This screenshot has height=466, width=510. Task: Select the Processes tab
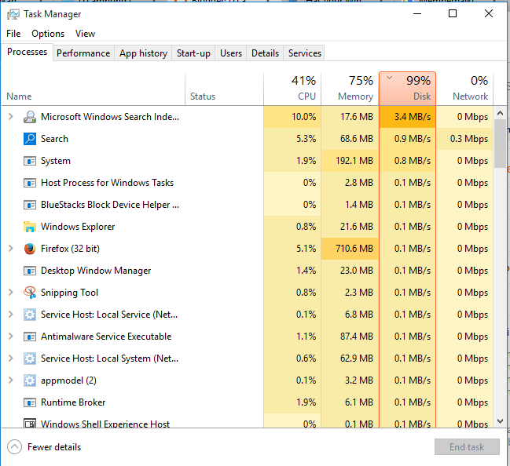point(27,52)
